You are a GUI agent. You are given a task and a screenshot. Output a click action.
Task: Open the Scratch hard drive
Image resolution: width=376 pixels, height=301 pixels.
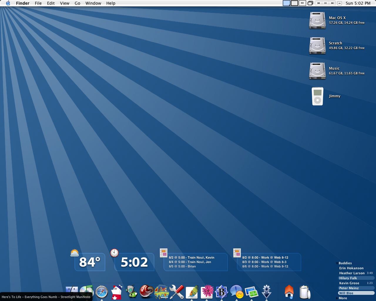click(x=317, y=46)
